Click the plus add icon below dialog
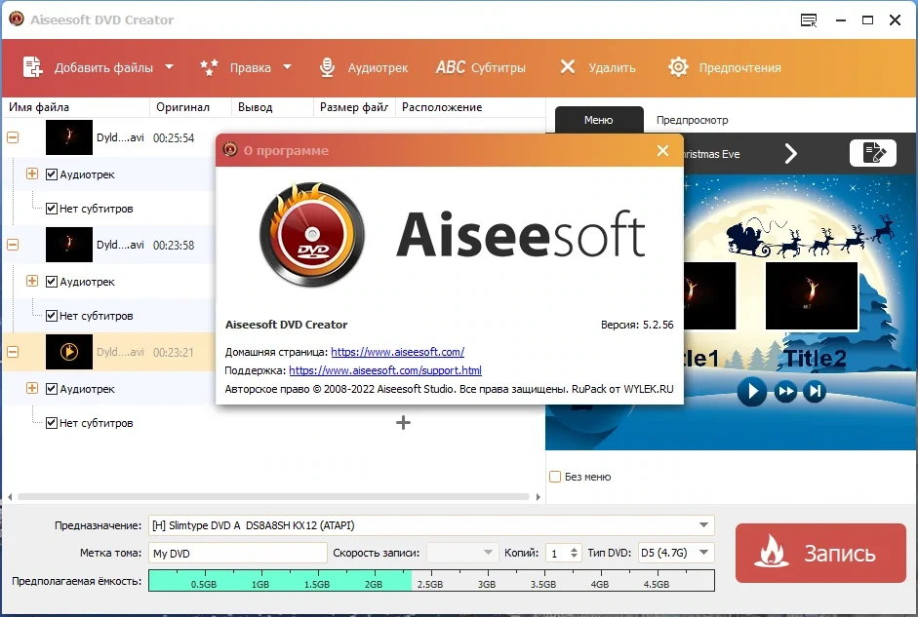The height and width of the screenshot is (617, 918). [x=403, y=422]
